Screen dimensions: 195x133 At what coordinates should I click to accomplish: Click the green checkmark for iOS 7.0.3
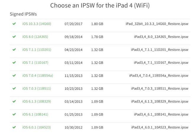(14, 88)
